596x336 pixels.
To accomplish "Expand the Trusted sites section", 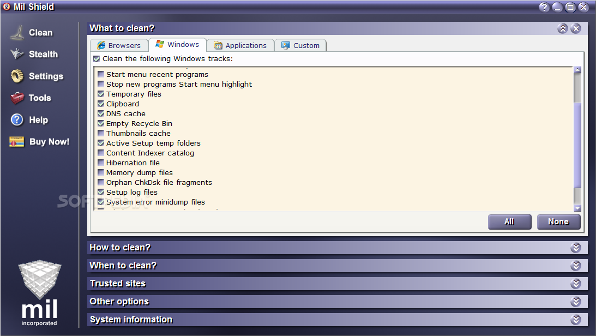I will tap(576, 284).
